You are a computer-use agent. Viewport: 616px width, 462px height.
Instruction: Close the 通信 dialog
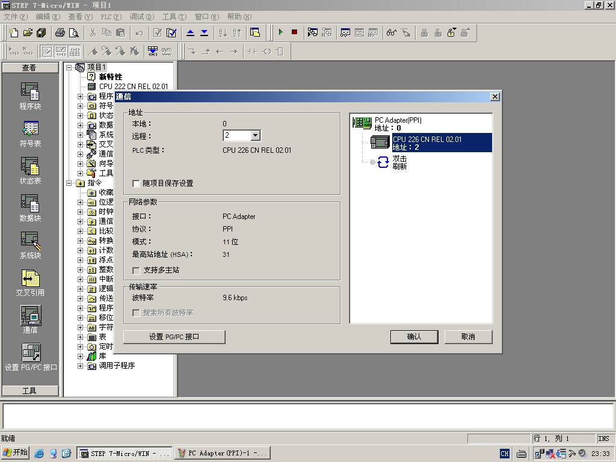[495, 97]
